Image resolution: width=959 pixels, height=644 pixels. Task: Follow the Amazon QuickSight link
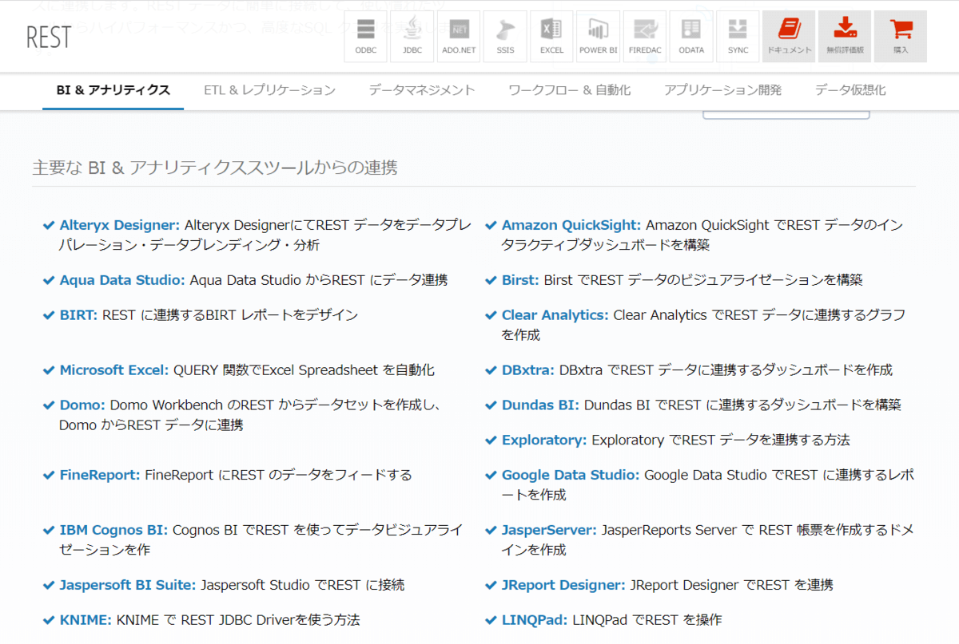pos(571,226)
